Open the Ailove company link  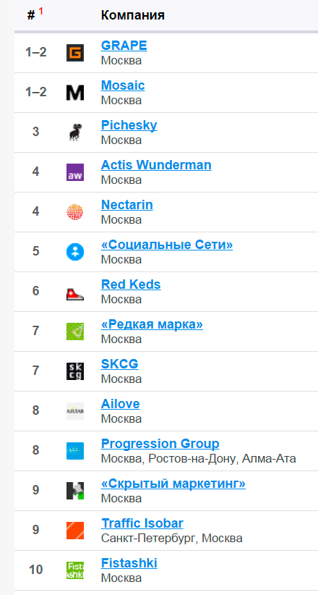(120, 404)
